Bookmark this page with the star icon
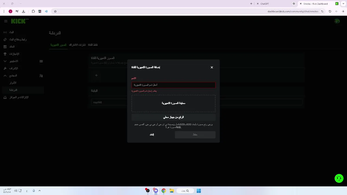Image resolution: width=347 pixels, height=195 pixels. coord(55,11)
